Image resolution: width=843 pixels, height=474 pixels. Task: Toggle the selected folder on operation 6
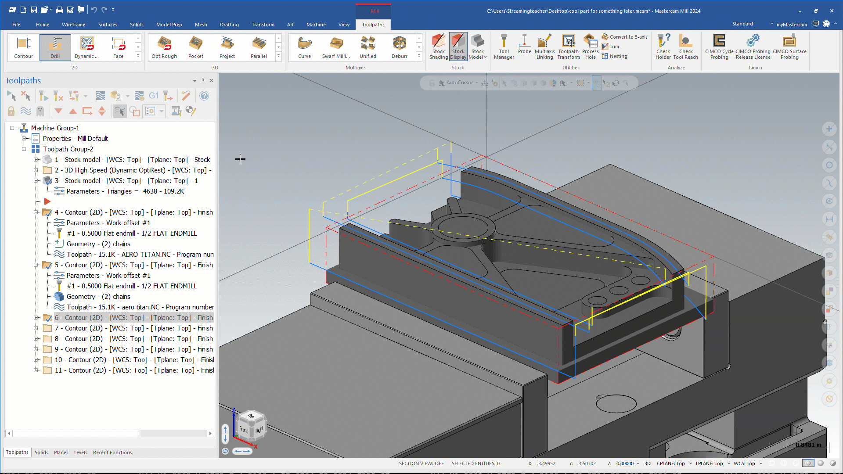pyautogui.click(x=47, y=318)
